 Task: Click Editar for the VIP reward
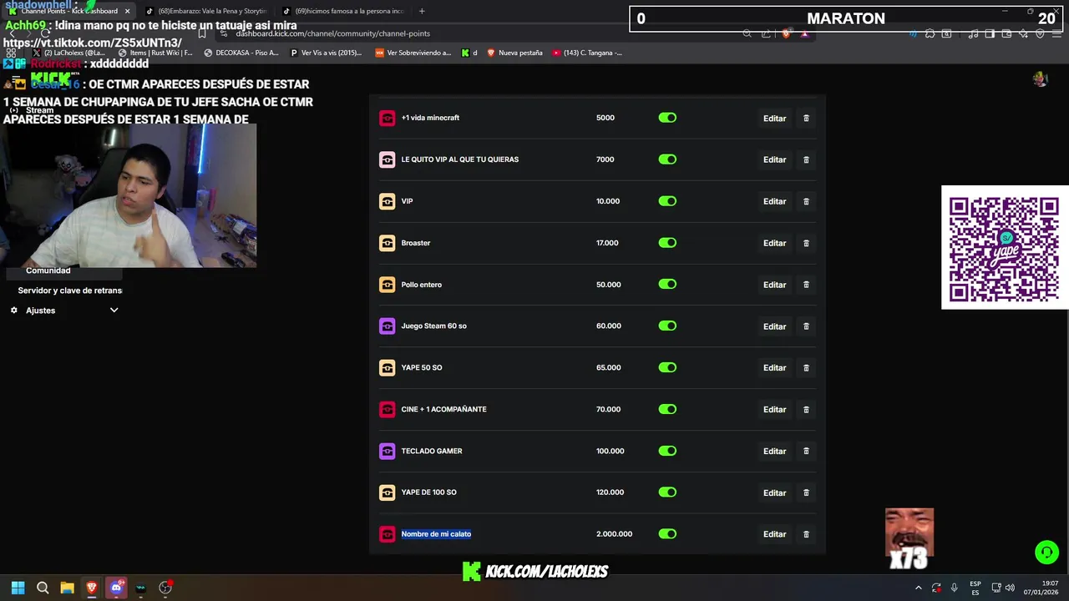pyautogui.click(x=774, y=201)
